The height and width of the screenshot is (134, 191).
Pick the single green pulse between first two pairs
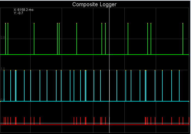point(34,38)
